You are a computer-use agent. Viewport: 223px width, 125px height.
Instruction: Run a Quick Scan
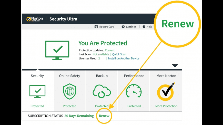point(119,54)
